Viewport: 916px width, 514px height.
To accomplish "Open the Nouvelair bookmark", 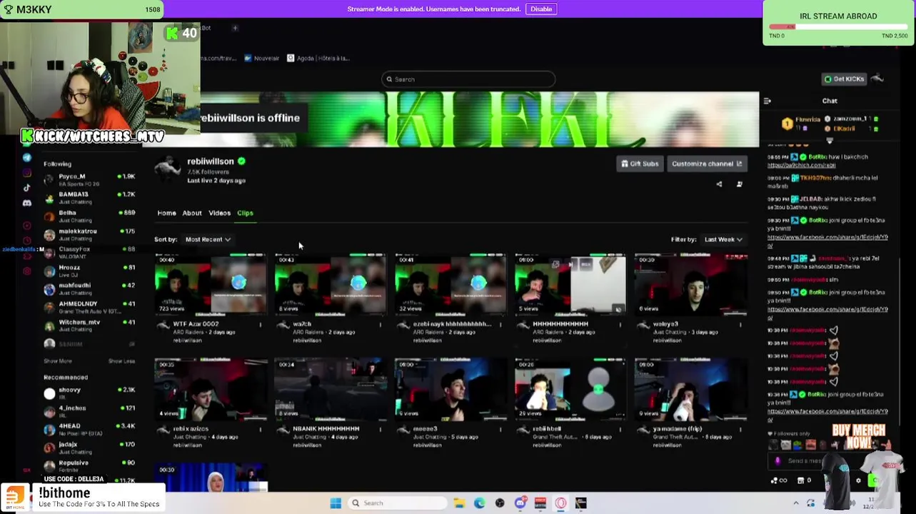I will point(261,58).
